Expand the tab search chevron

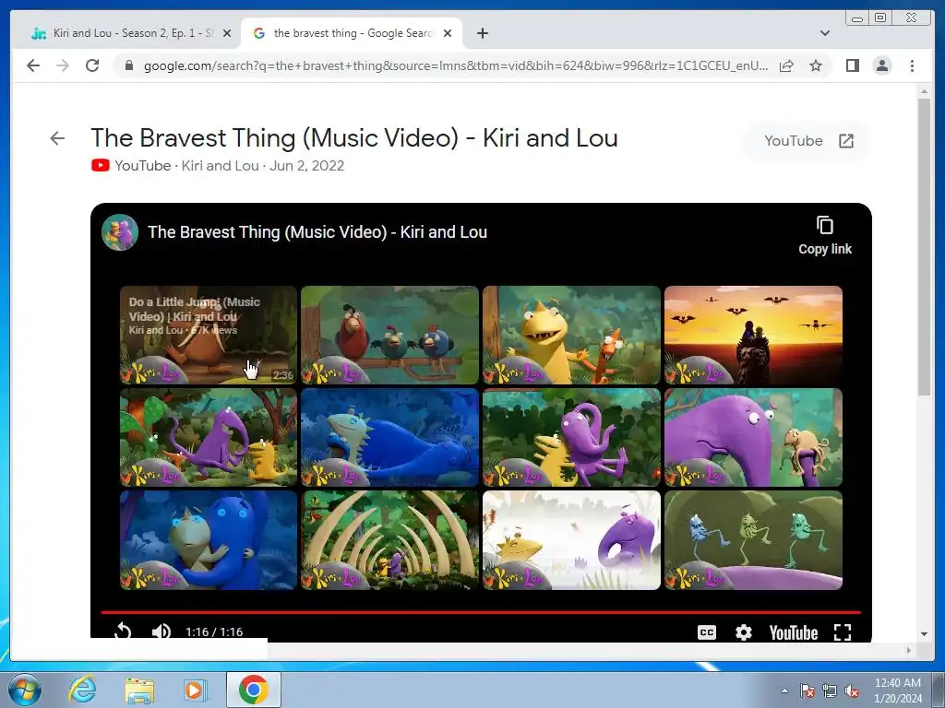pos(824,33)
